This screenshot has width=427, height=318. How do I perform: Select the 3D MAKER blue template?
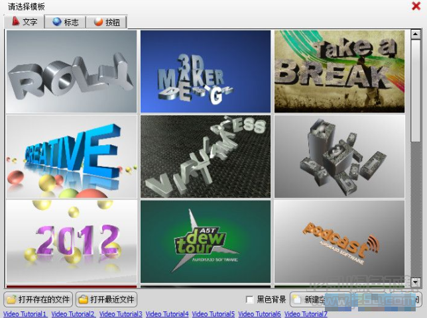pos(206,72)
